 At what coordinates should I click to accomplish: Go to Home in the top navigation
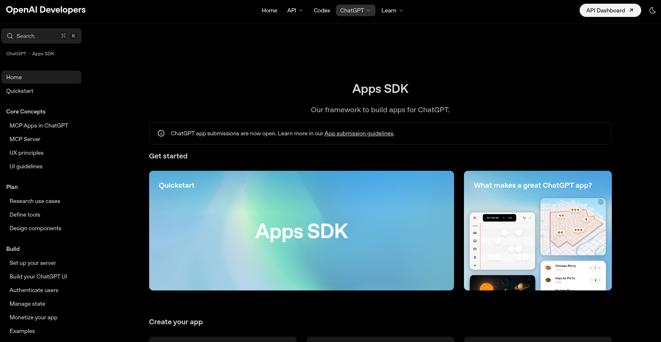269,10
